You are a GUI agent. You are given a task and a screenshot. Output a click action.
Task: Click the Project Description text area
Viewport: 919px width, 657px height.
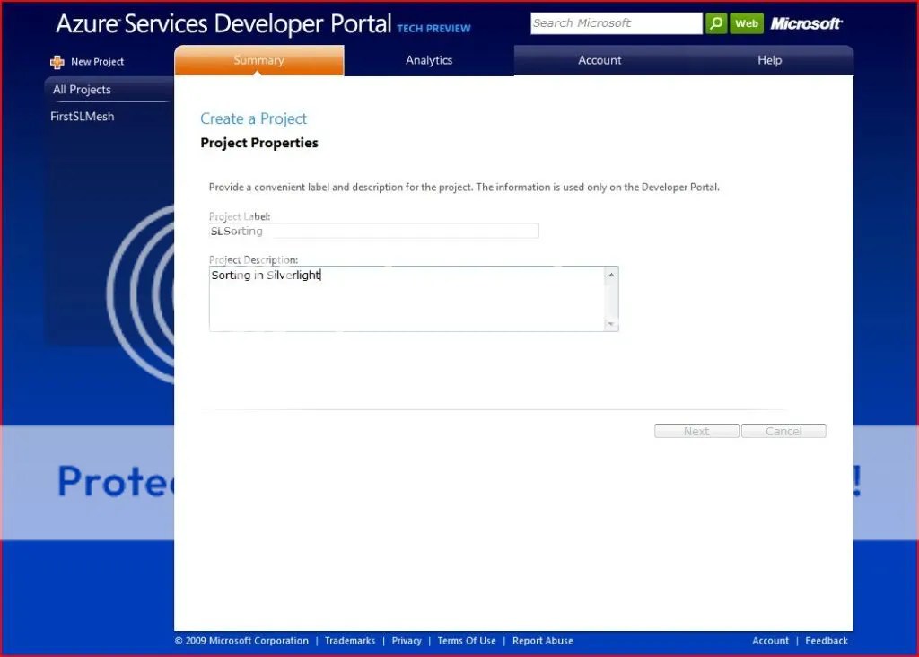pos(407,299)
